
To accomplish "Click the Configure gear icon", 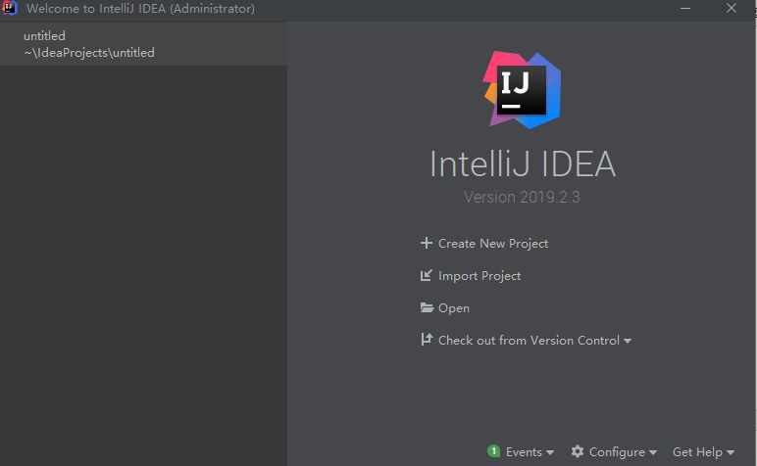I will point(578,452).
